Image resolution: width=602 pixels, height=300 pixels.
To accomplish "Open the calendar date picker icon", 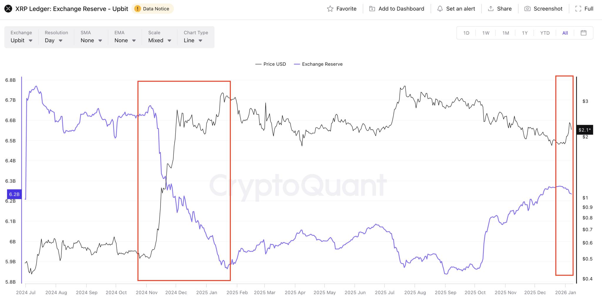I will pyautogui.click(x=584, y=33).
